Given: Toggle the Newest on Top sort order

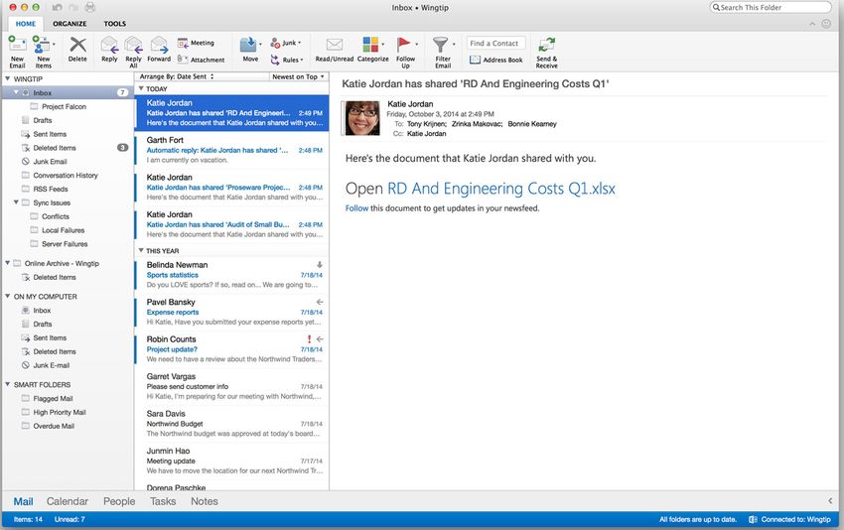Looking at the screenshot, I should point(298,76).
